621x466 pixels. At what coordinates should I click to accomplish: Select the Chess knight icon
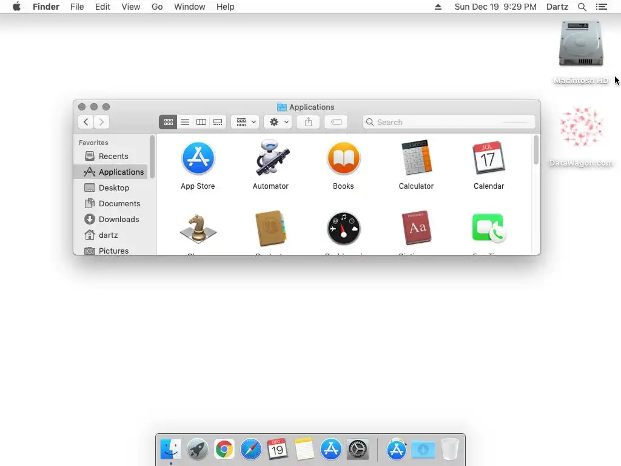coord(198,229)
